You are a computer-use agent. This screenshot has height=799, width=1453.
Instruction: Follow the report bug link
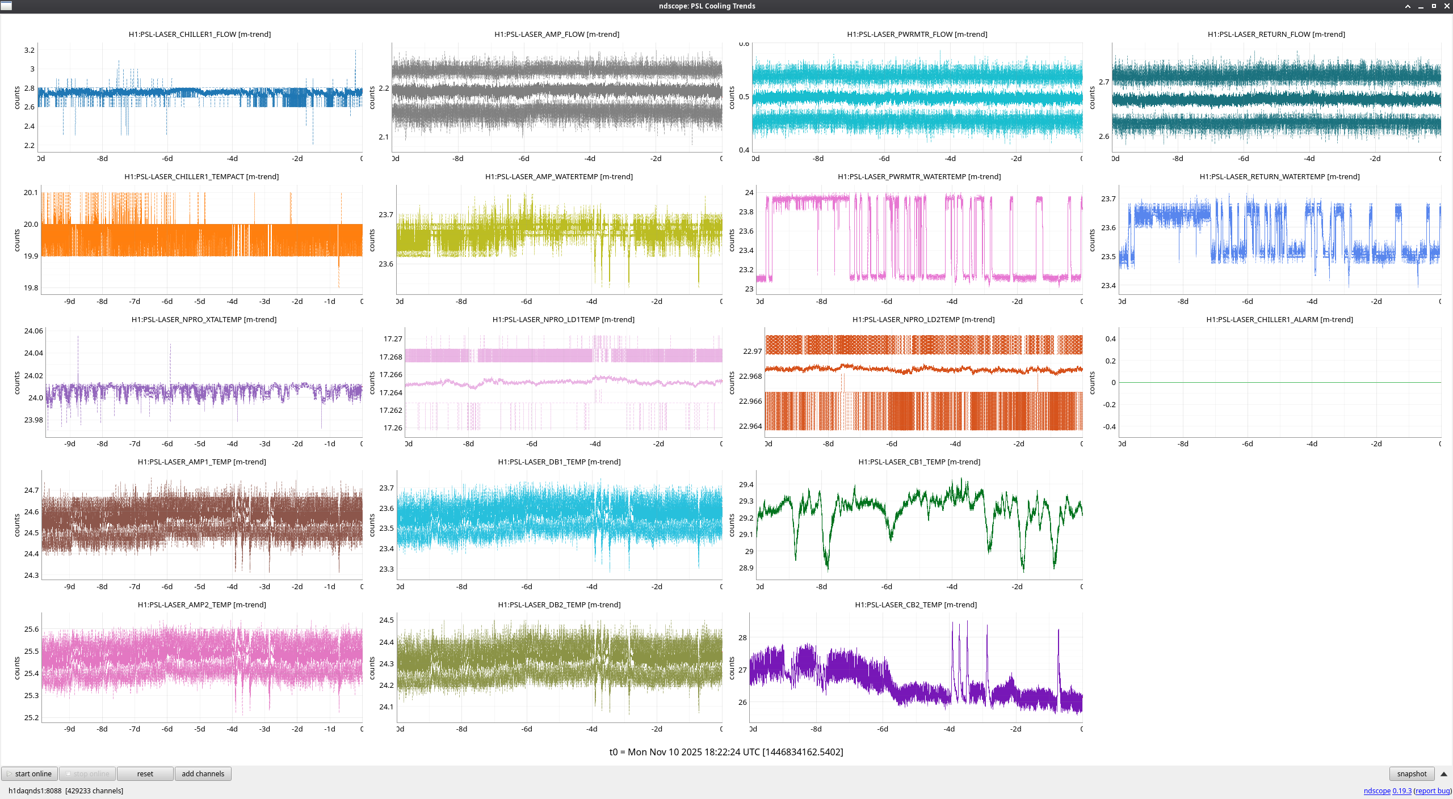[x=1433, y=790]
